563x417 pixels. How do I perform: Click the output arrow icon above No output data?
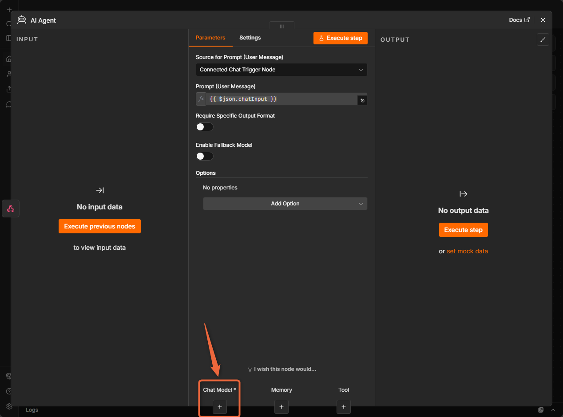point(463,194)
